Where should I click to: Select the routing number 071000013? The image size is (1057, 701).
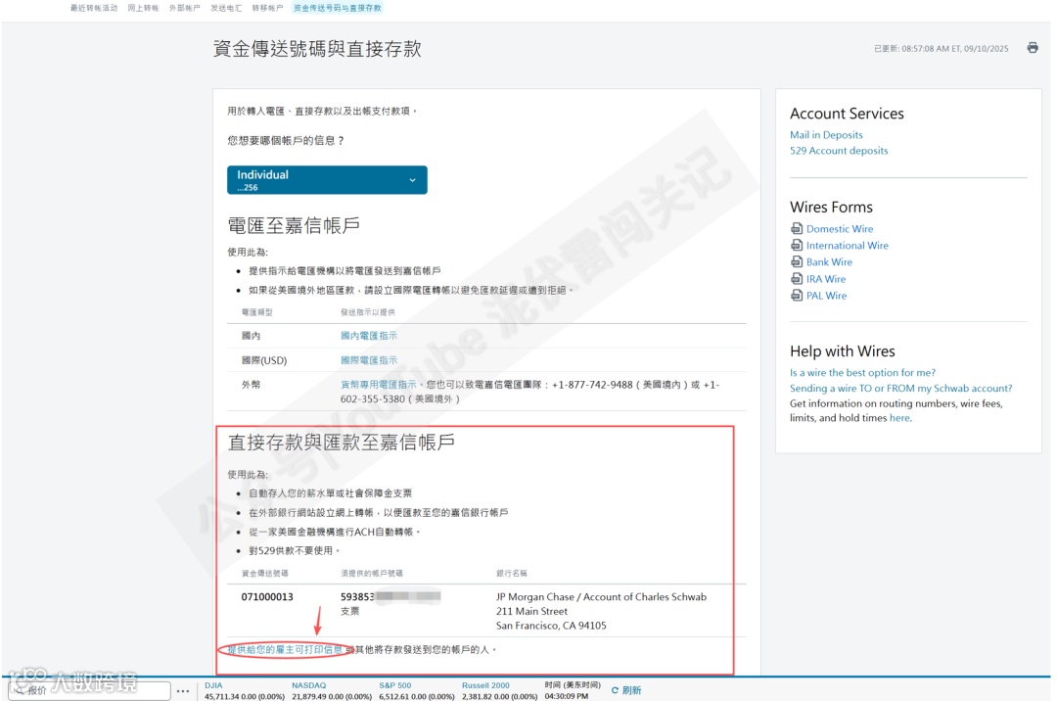[x=267, y=597]
